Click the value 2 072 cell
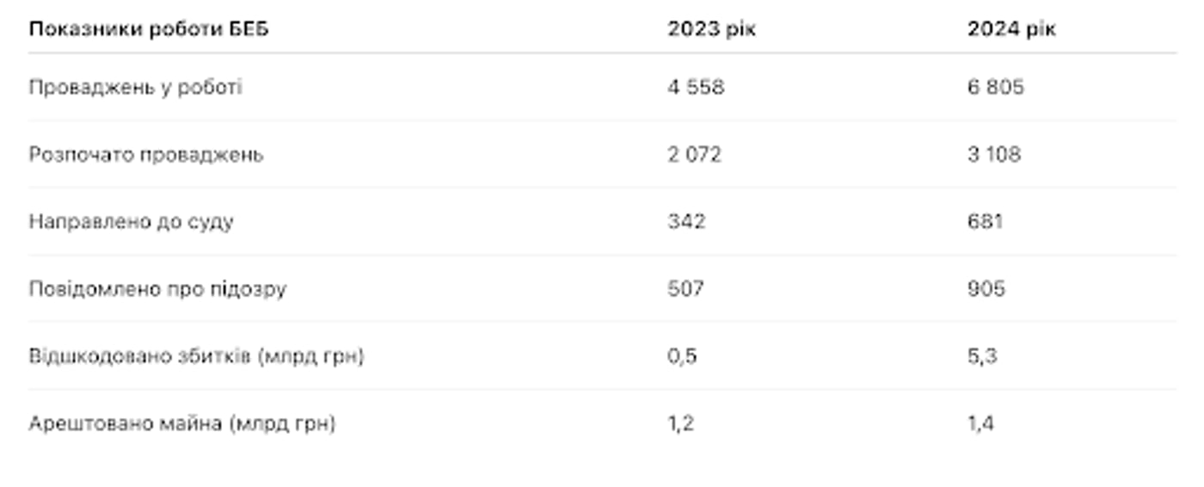Image resolution: width=1204 pixels, height=487 pixels. [x=694, y=155]
